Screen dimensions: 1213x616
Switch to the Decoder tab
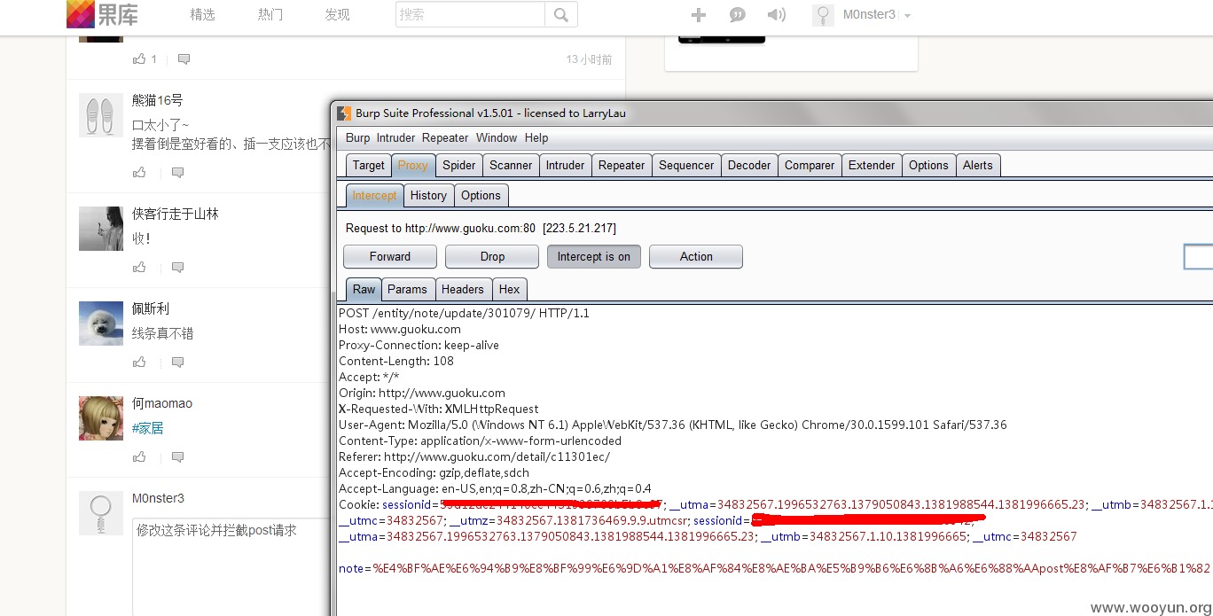click(749, 165)
